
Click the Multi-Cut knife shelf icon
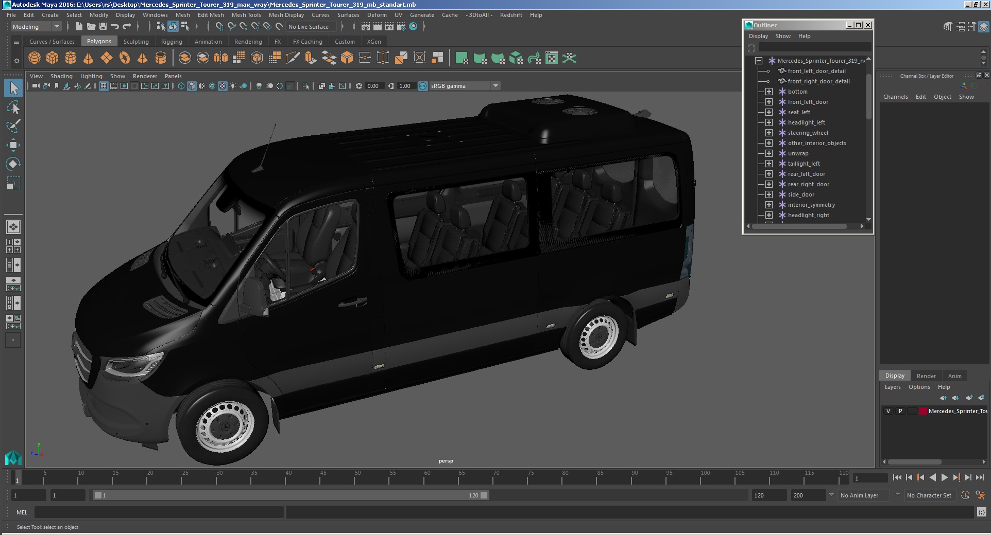tap(293, 58)
